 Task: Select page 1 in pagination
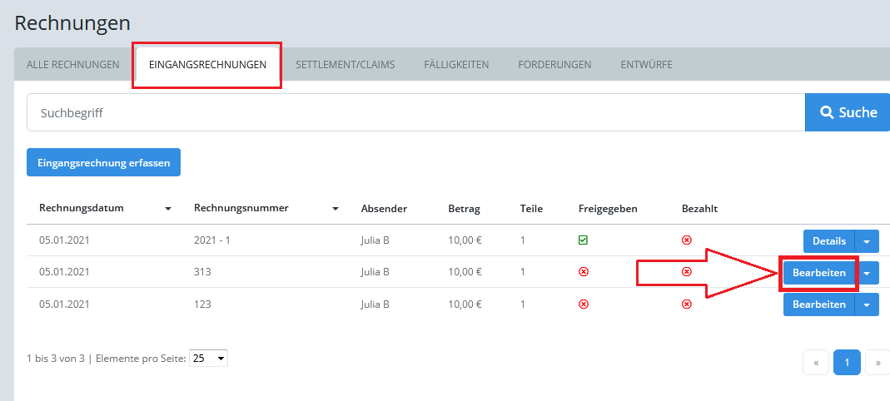click(x=847, y=363)
